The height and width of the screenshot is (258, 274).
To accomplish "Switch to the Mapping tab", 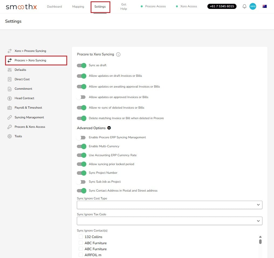I will click(x=78, y=6).
